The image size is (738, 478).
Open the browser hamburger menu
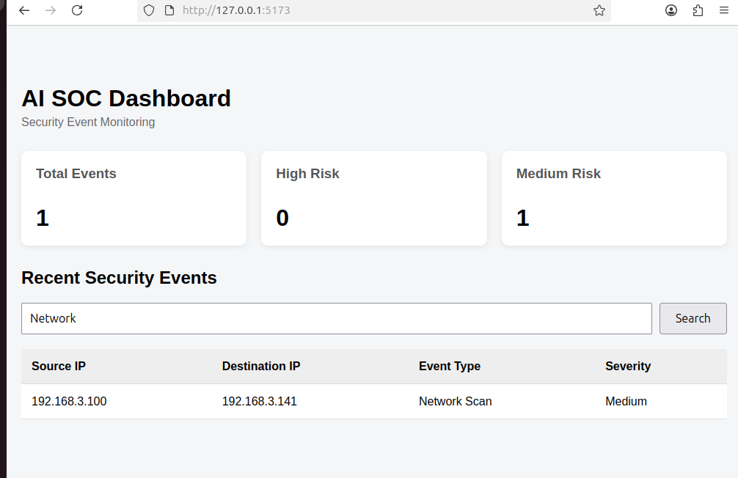(x=724, y=10)
